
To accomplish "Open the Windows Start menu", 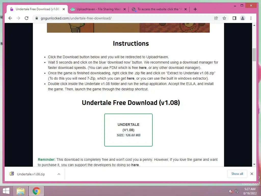I will pos(6,191).
